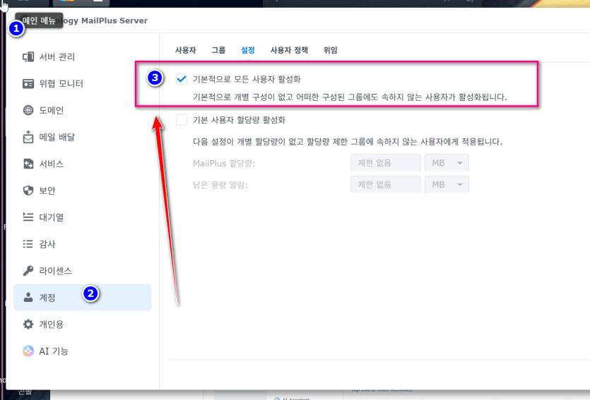590x400 pixels.
Task: Open the 보안 shield icon
Action: pyautogui.click(x=28, y=190)
